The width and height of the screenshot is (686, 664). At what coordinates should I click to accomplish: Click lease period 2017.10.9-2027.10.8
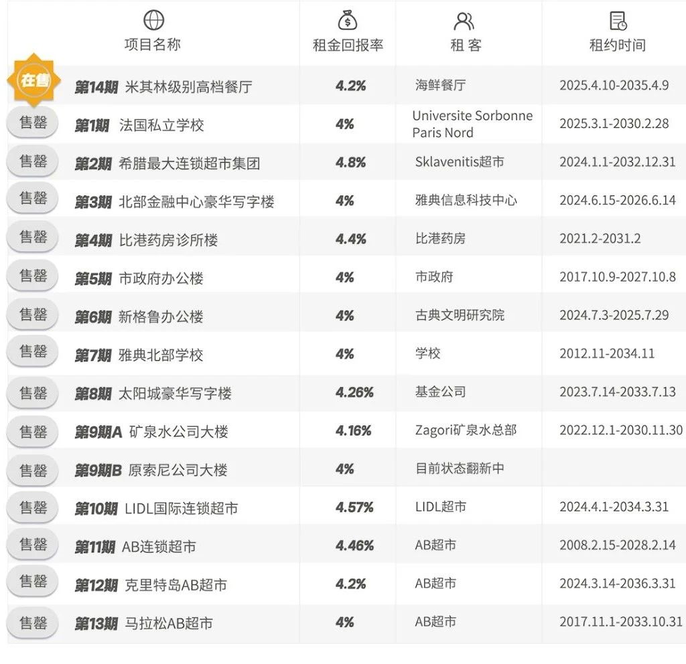coord(617,277)
